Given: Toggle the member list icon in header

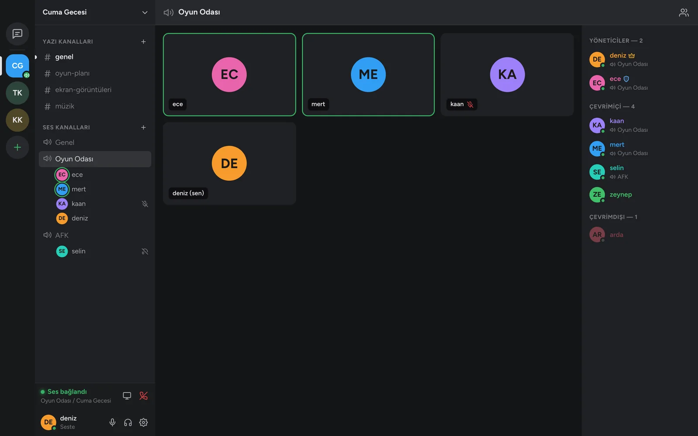Looking at the screenshot, I should (x=684, y=13).
